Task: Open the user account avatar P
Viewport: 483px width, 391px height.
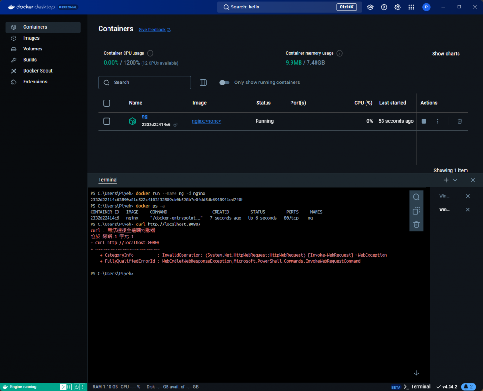Action: tap(426, 7)
